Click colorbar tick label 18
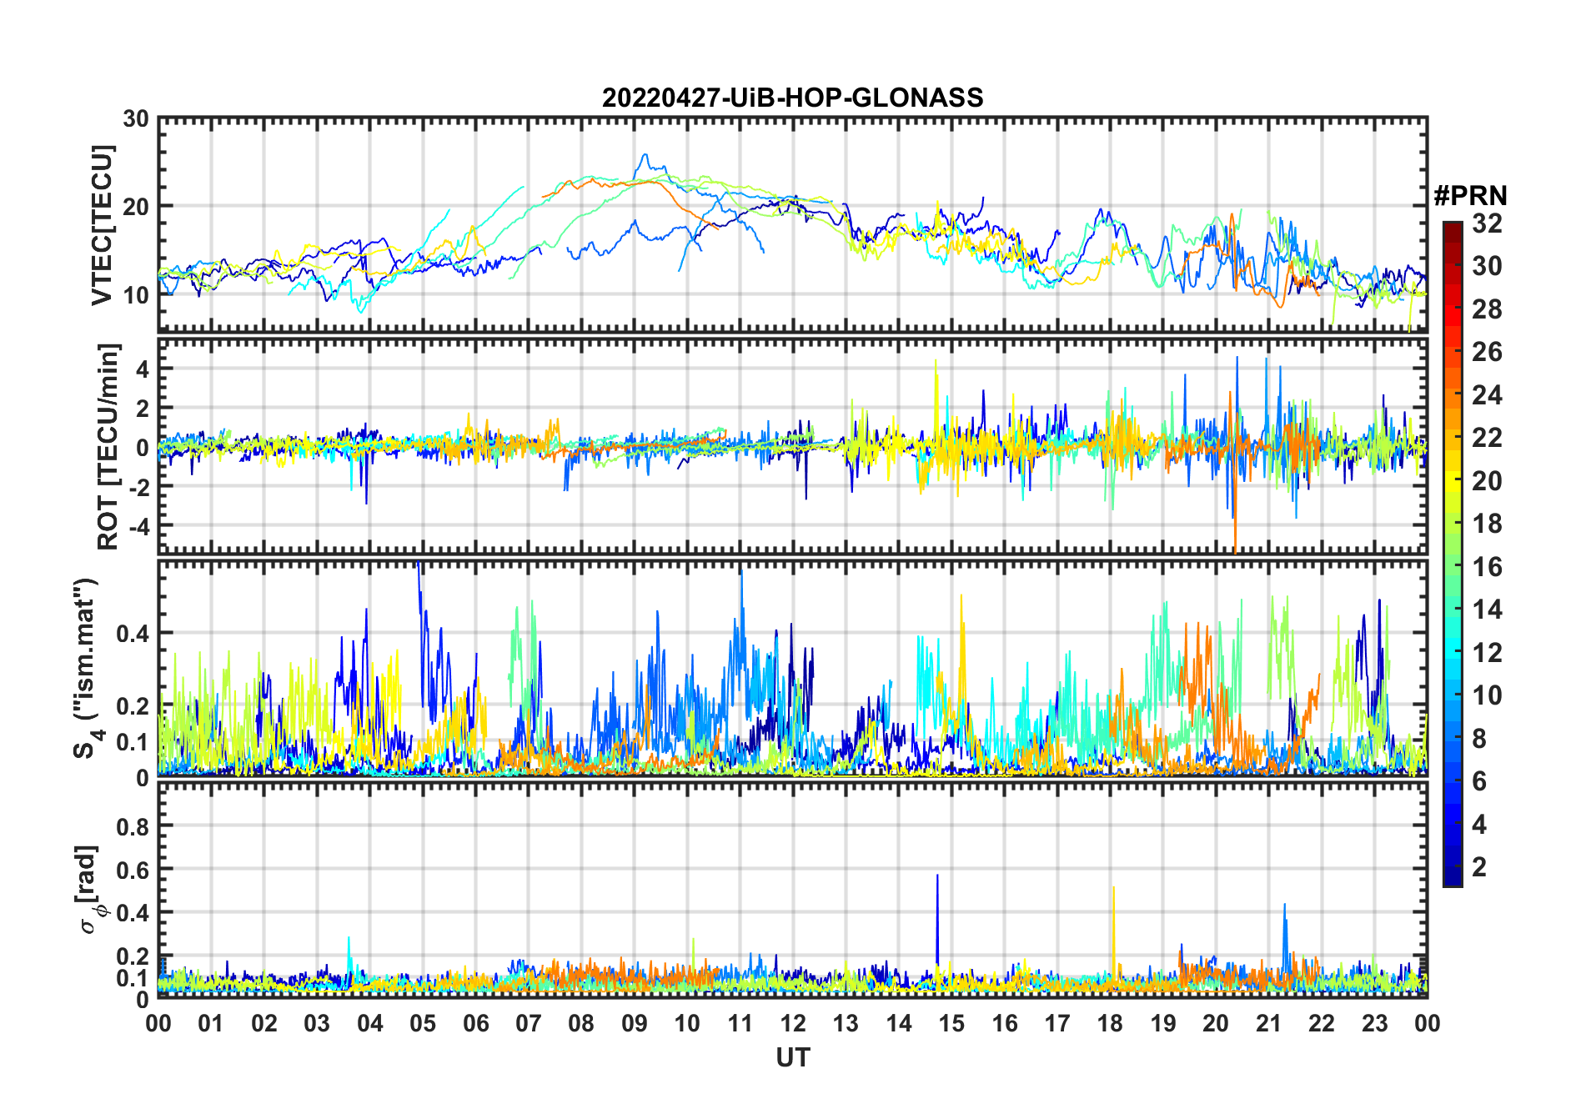Viewport: 1586px width, 1109px height. coord(1487,524)
